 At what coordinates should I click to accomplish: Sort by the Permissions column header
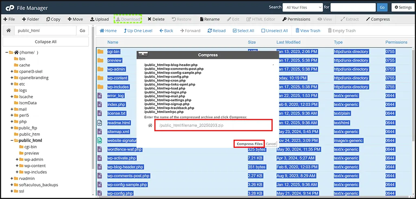click(x=396, y=42)
